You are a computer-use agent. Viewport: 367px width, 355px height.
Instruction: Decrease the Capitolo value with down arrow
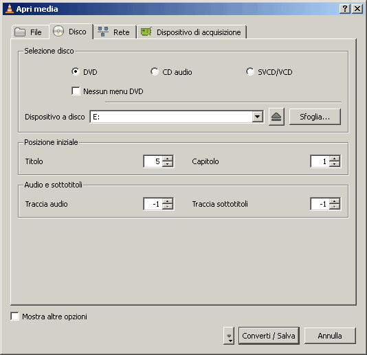334,164
